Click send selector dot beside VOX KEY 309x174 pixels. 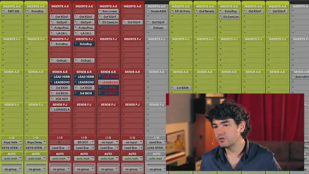pos(51,99)
